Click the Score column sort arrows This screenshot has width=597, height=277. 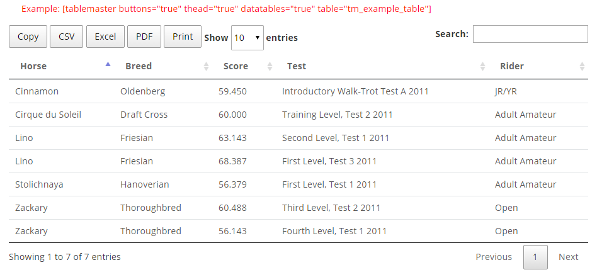click(x=270, y=67)
